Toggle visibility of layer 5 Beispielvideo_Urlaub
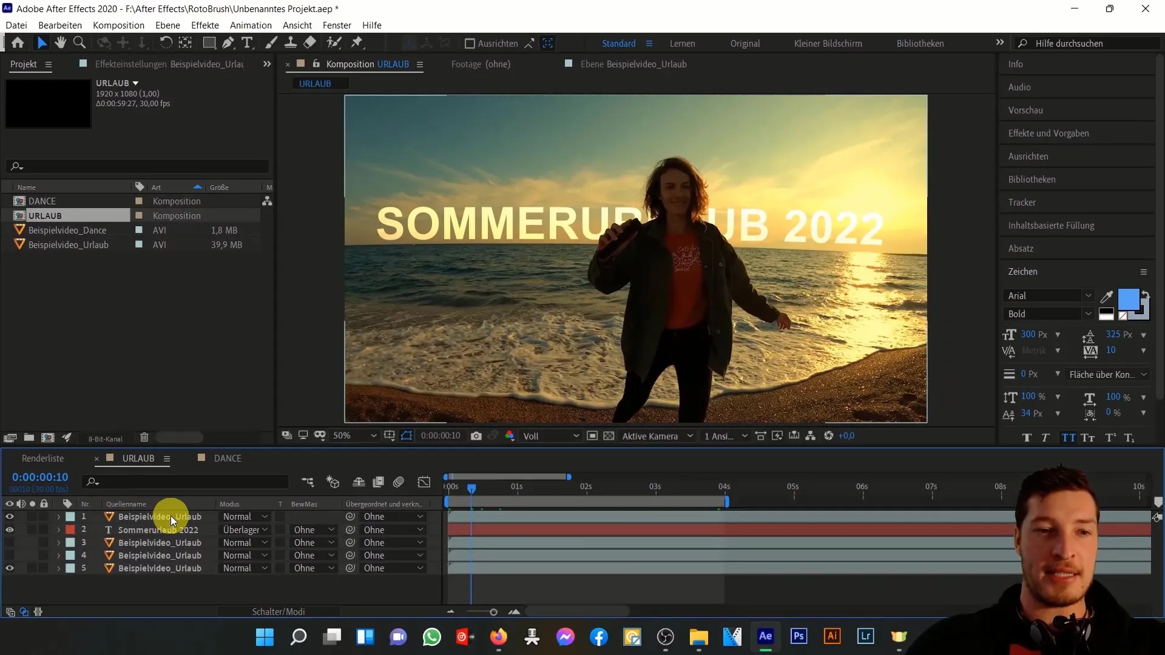The width and height of the screenshot is (1165, 655). 10,568
